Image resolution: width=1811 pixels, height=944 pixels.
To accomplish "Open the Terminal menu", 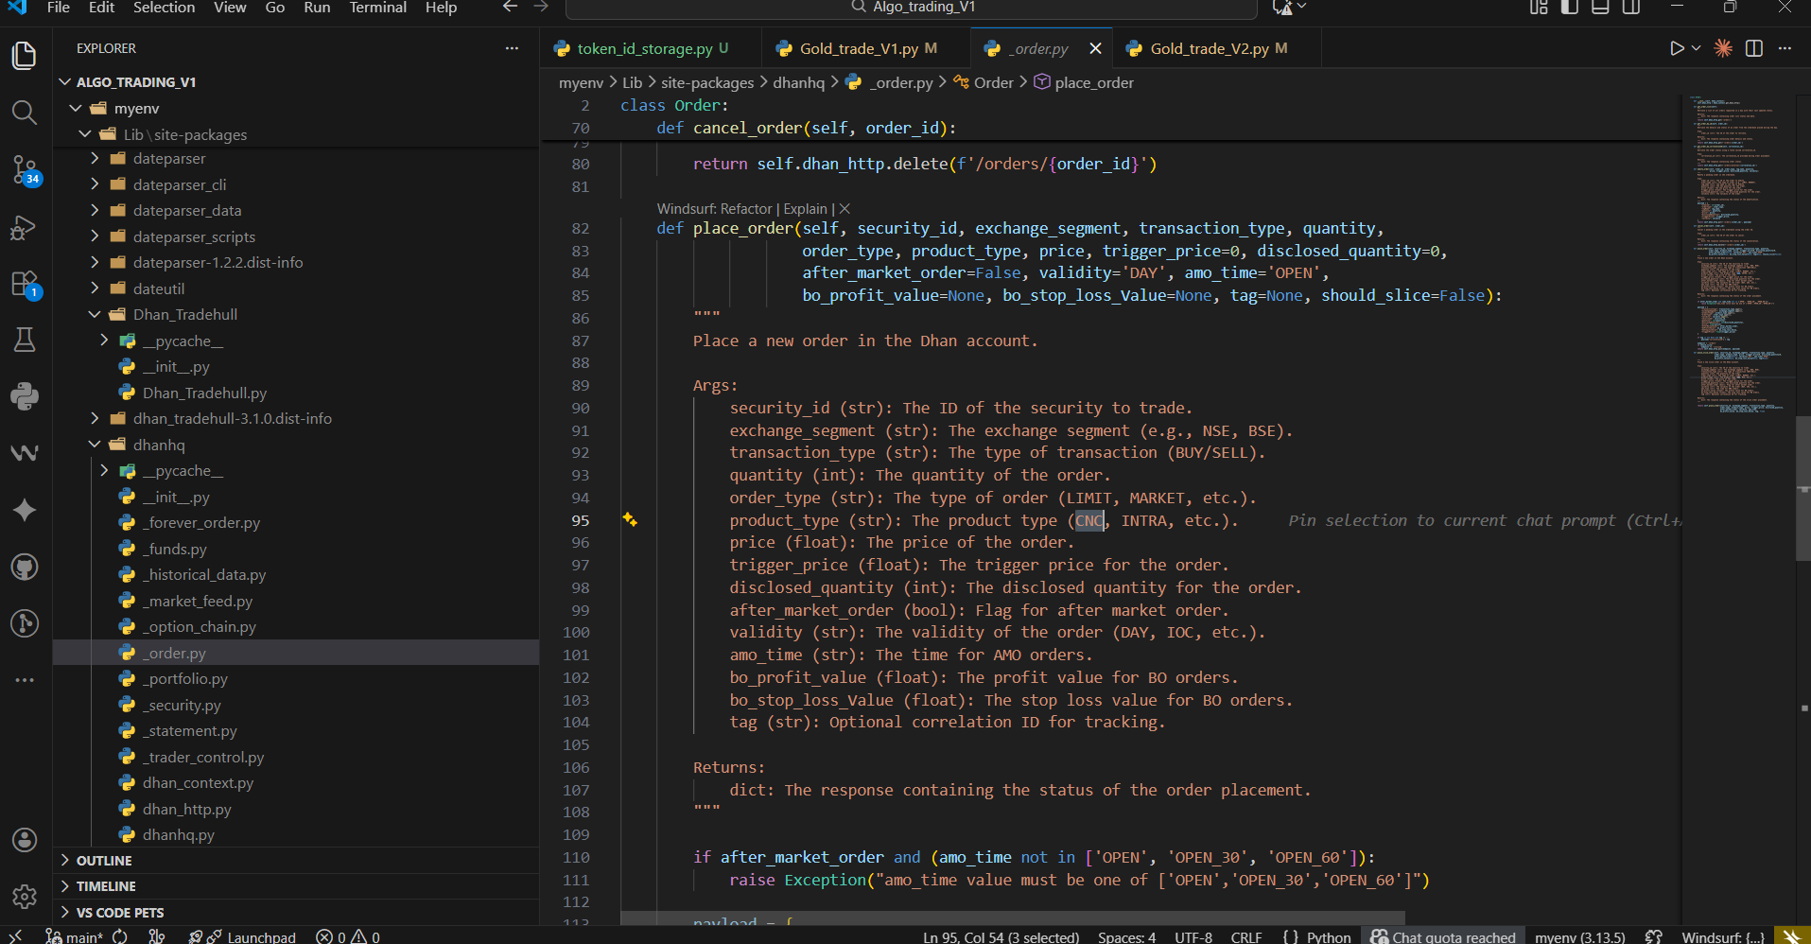I will 377,8.
